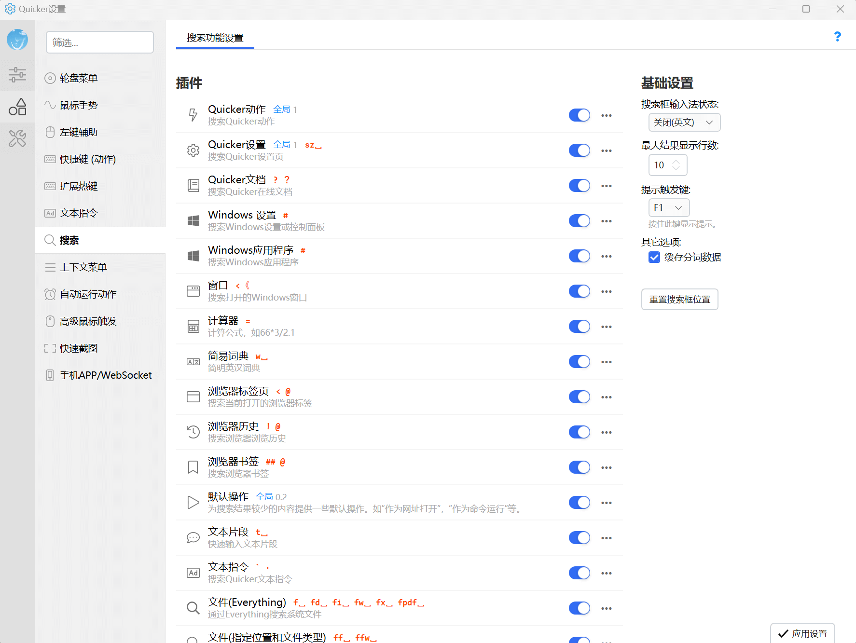Screen dimensions: 856x643
Task: Open the sliders settings category icon
Action: 17,74
